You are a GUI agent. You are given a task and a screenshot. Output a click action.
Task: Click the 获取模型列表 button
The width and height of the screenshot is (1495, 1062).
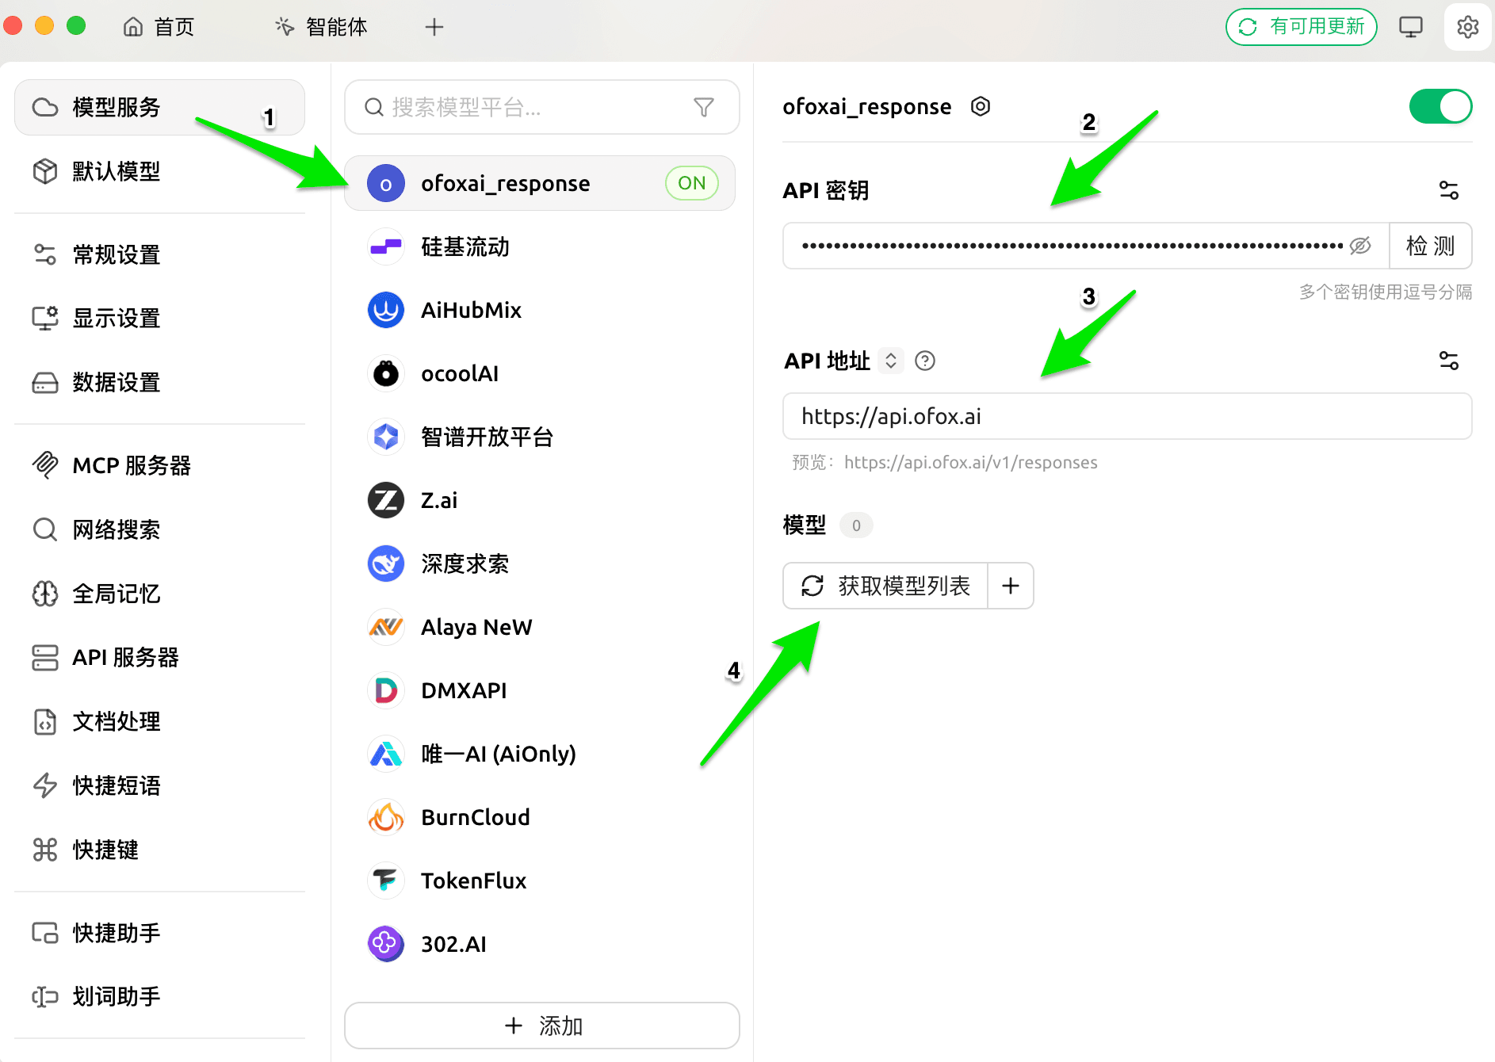point(885,586)
